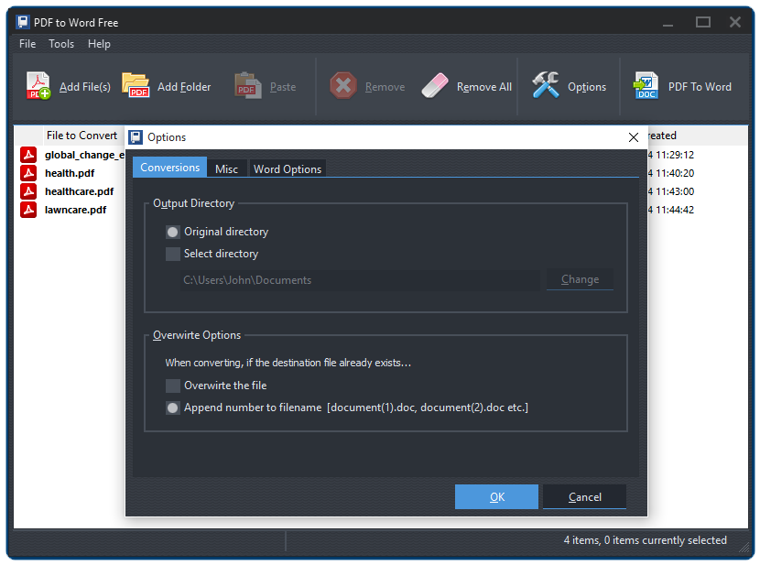760x565 pixels.
Task: Select the Select directory option
Action: click(172, 254)
